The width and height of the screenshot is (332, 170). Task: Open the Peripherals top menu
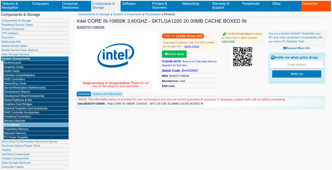[x=256, y=6]
